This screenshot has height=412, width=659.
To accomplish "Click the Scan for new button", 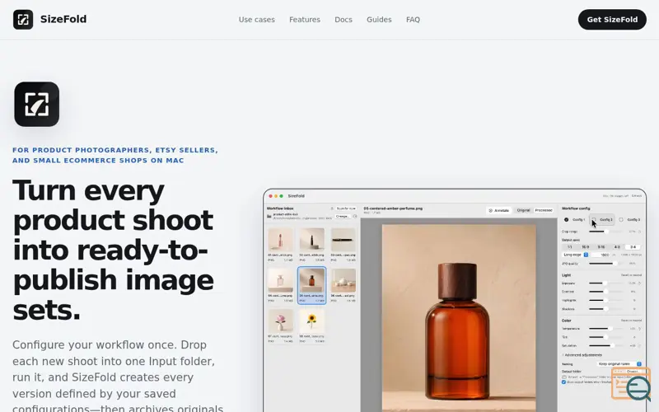I will click(346, 208).
